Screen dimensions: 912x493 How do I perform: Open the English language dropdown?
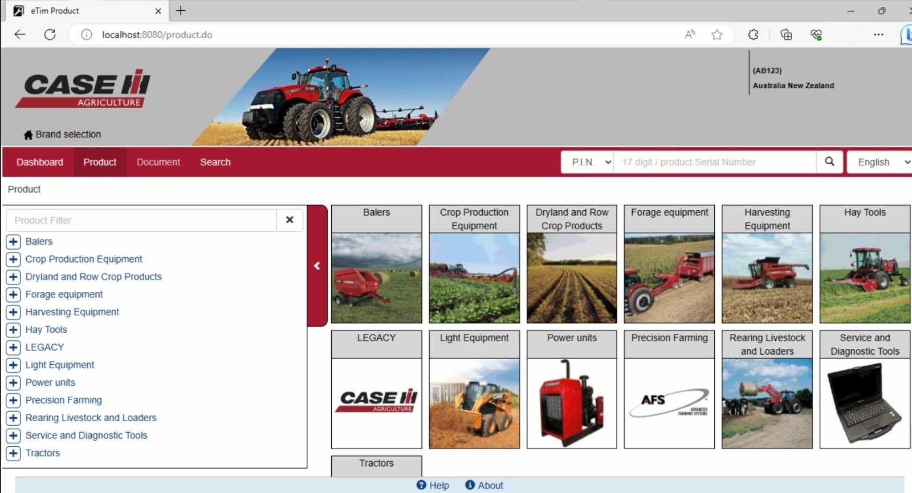point(881,162)
